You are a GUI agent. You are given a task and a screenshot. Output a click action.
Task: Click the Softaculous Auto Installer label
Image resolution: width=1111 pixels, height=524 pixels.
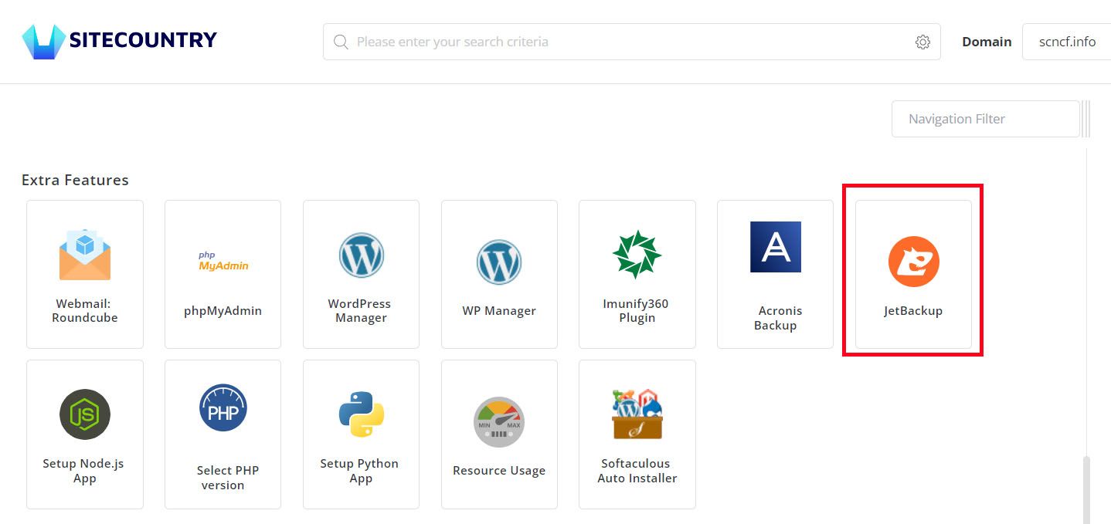tap(637, 471)
